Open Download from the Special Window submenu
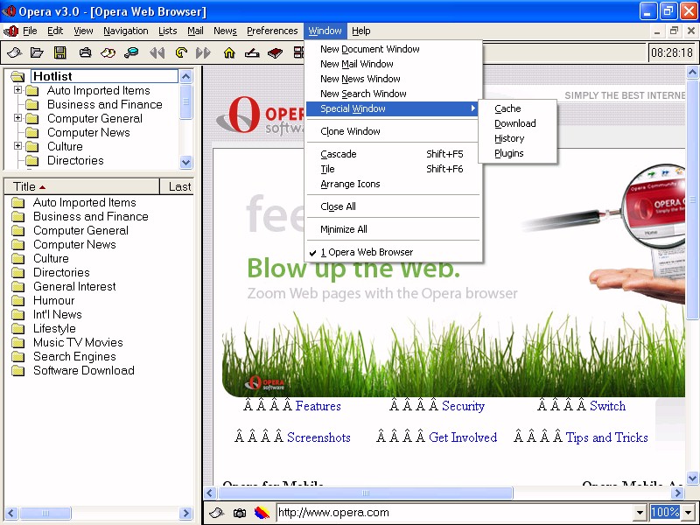This screenshot has height=525, width=700. [517, 123]
